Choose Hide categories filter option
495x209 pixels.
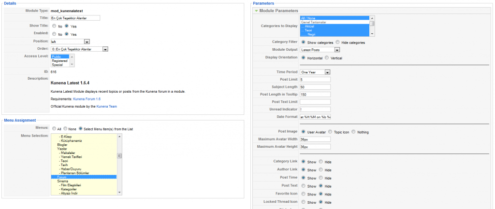pyautogui.click(x=338, y=42)
